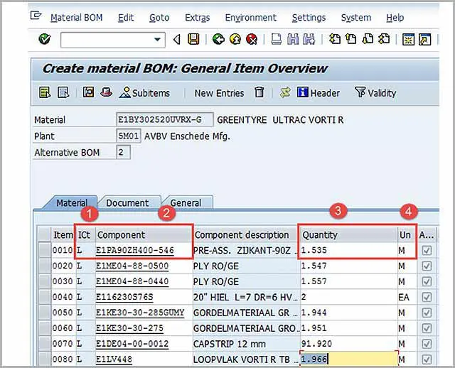
Task: Switch to the Material tab
Action: (x=72, y=202)
